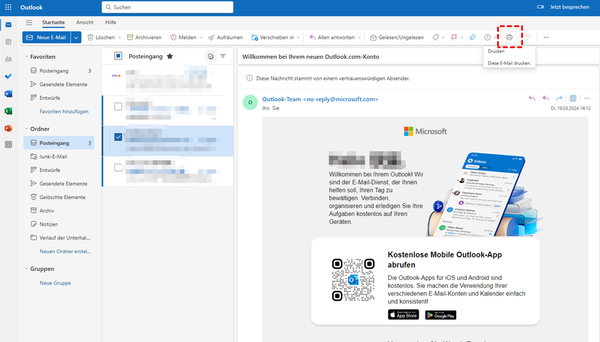Open To Do checkmark app
This screenshot has width=600, height=342.
tap(8, 76)
